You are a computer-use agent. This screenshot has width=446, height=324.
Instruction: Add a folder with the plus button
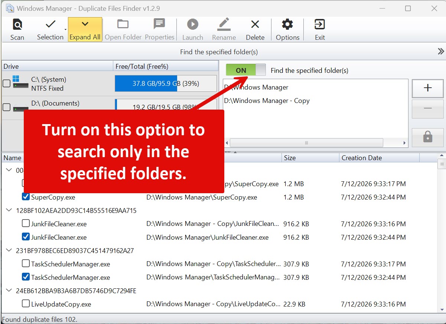click(x=428, y=88)
